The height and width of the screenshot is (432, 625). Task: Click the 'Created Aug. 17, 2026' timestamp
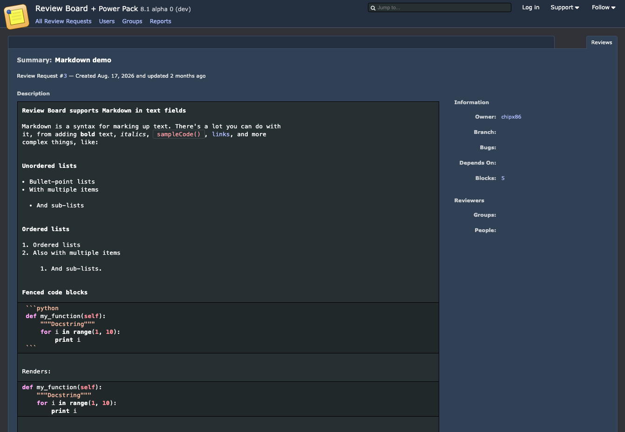pyautogui.click(x=105, y=76)
